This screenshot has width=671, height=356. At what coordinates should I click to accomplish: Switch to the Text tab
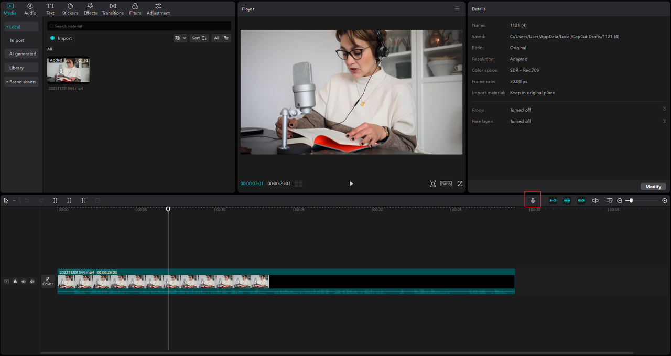click(50, 9)
